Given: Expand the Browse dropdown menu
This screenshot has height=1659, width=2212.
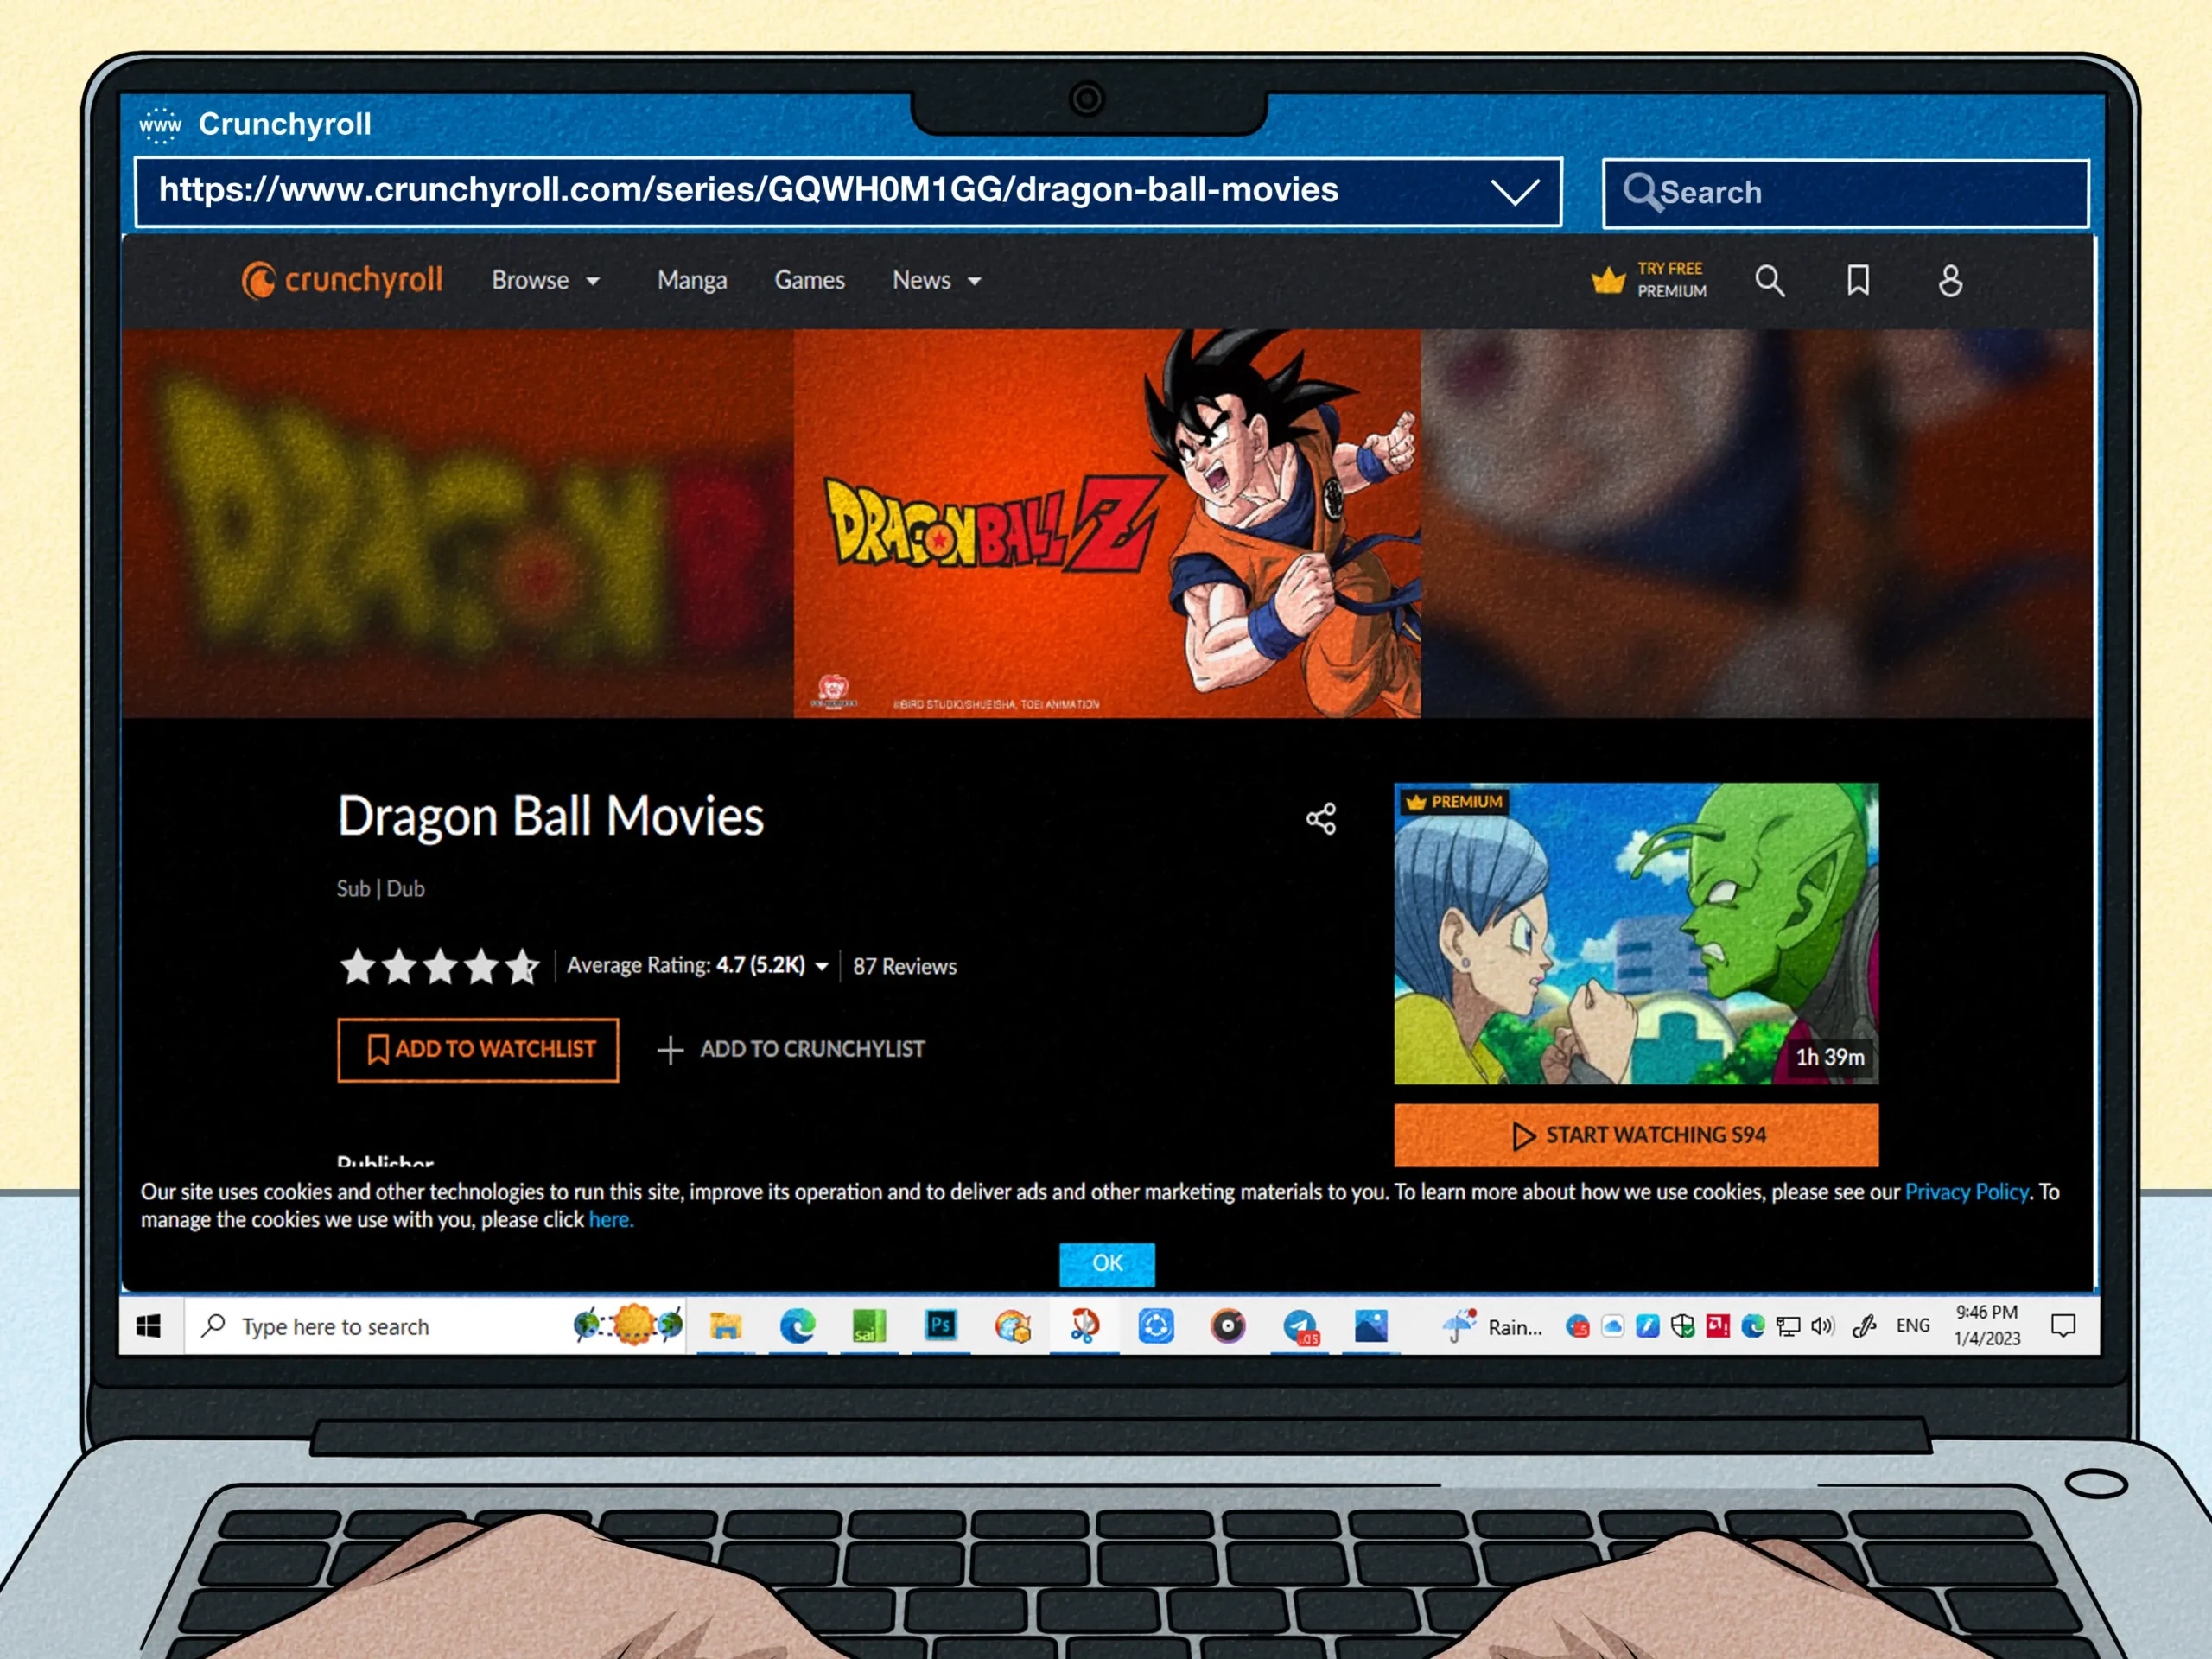Looking at the screenshot, I should pyautogui.click(x=545, y=281).
